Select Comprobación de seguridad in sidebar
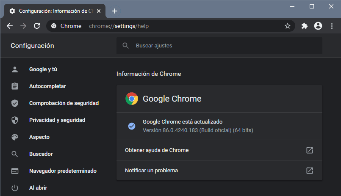Viewport: 341px width, 196px height. 64,103
